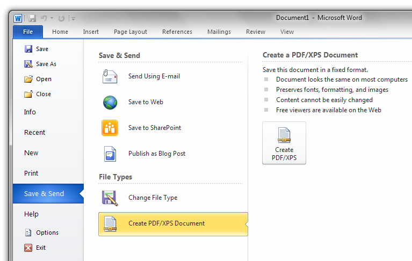Image resolution: width=412 pixels, height=261 pixels.
Task: Choose the Save to Web globe icon
Action: point(110,102)
